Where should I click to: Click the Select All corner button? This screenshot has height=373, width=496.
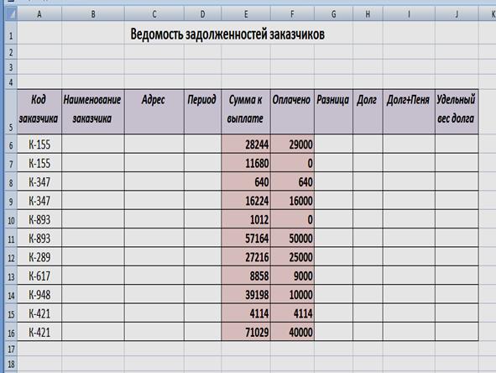pyautogui.click(x=11, y=14)
